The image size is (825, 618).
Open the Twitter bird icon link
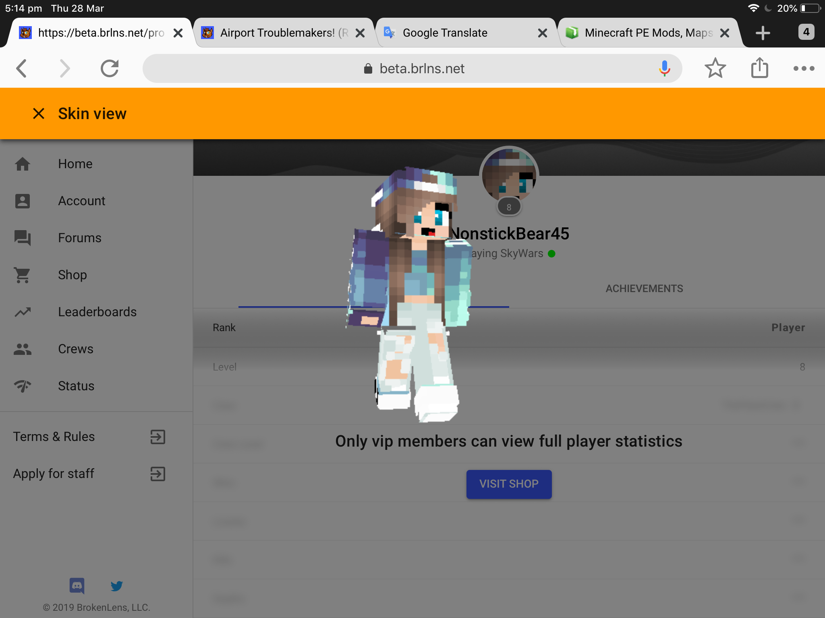pos(116,586)
